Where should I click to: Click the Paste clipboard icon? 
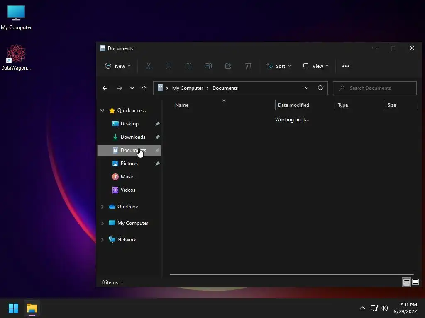tap(188, 66)
